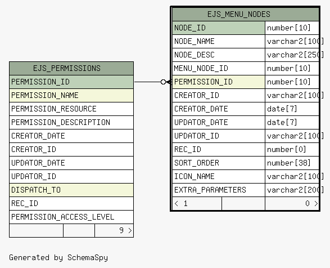Click the NODE_DESC varchar2 type cell
The height and width of the screenshot is (268, 330).
tap(292, 55)
